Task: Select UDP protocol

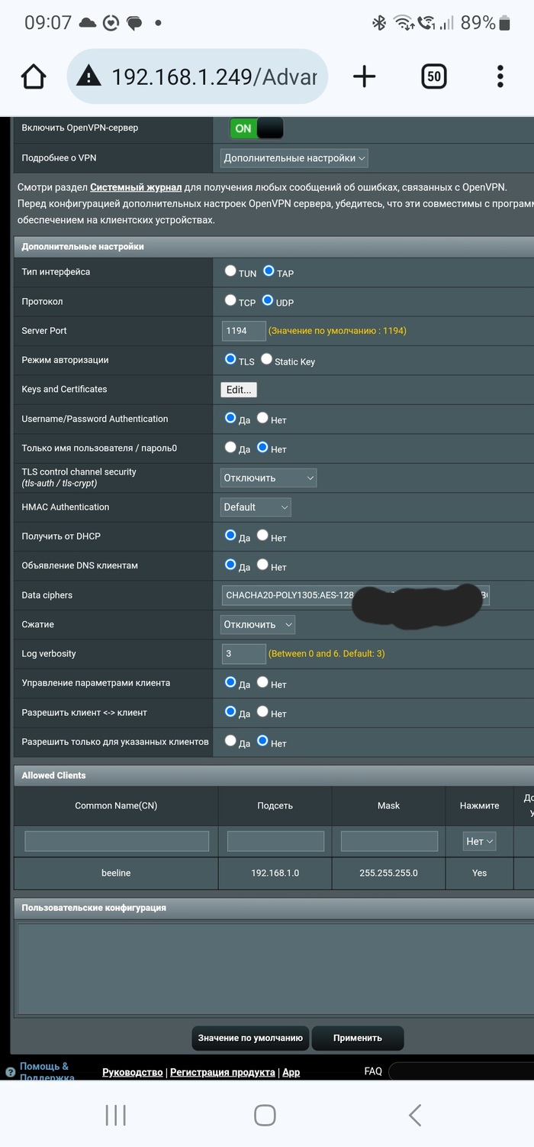Action: (x=268, y=300)
